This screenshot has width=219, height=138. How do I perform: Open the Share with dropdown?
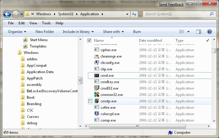[x=113, y=32]
